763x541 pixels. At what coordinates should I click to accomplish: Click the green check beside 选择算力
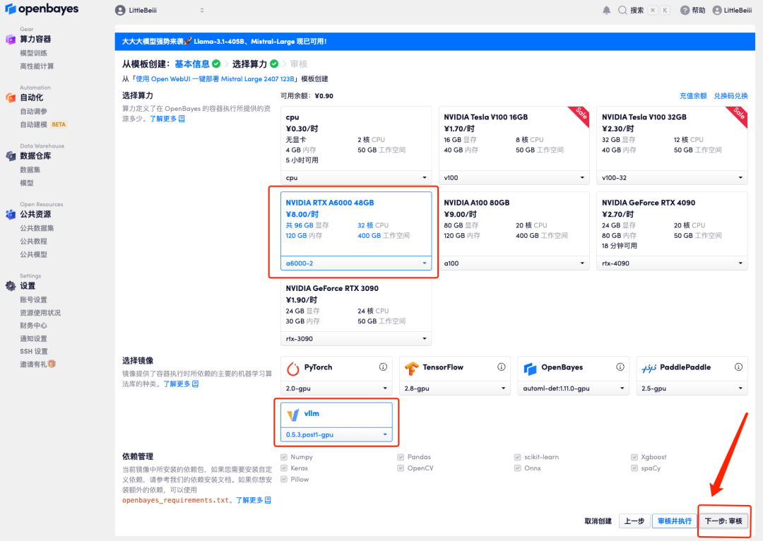tap(274, 64)
